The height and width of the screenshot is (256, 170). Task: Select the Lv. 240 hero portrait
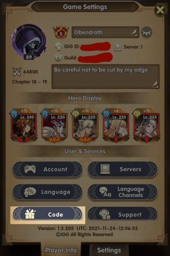(24, 125)
